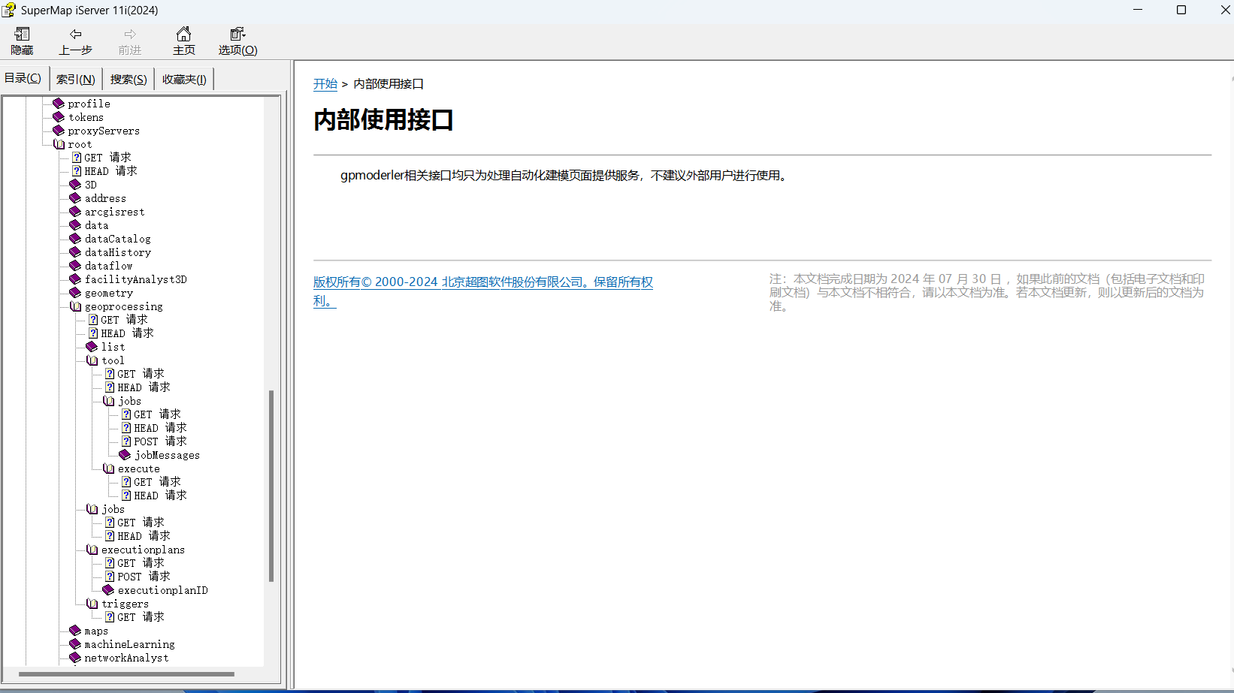Click the question page icon of root HEAD 请求
Viewport: 1234px width, 693px height.
click(77, 171)
